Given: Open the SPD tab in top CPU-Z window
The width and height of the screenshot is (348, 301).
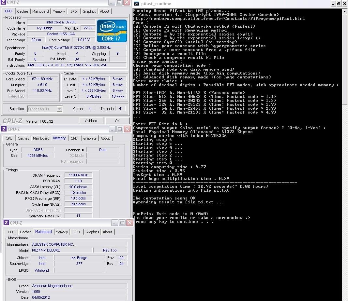Looking at the screenshot, I should (x=74, y=11).
